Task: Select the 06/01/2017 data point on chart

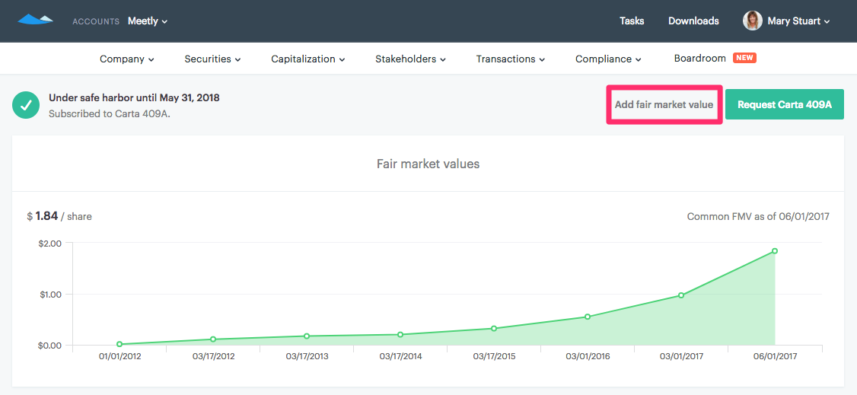Action: [775, 250]
